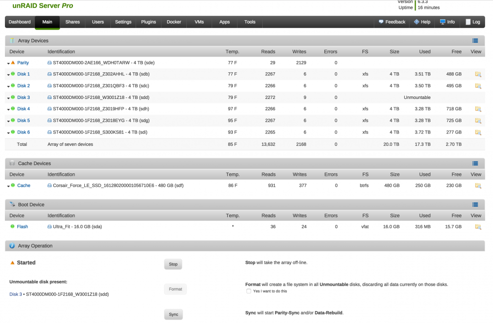Click drive icon beside Ultra_Fit identification
493x323 pixels.
pos(49,226)
